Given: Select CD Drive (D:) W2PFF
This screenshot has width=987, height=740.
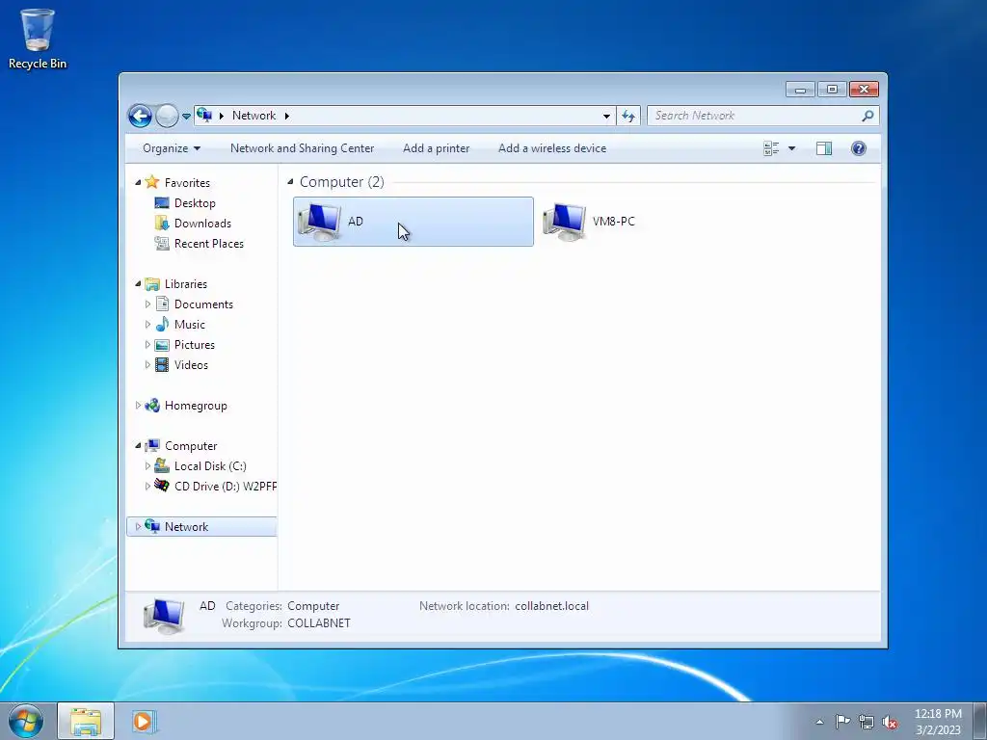Looking at the screenshot, I should coord(225,487).
